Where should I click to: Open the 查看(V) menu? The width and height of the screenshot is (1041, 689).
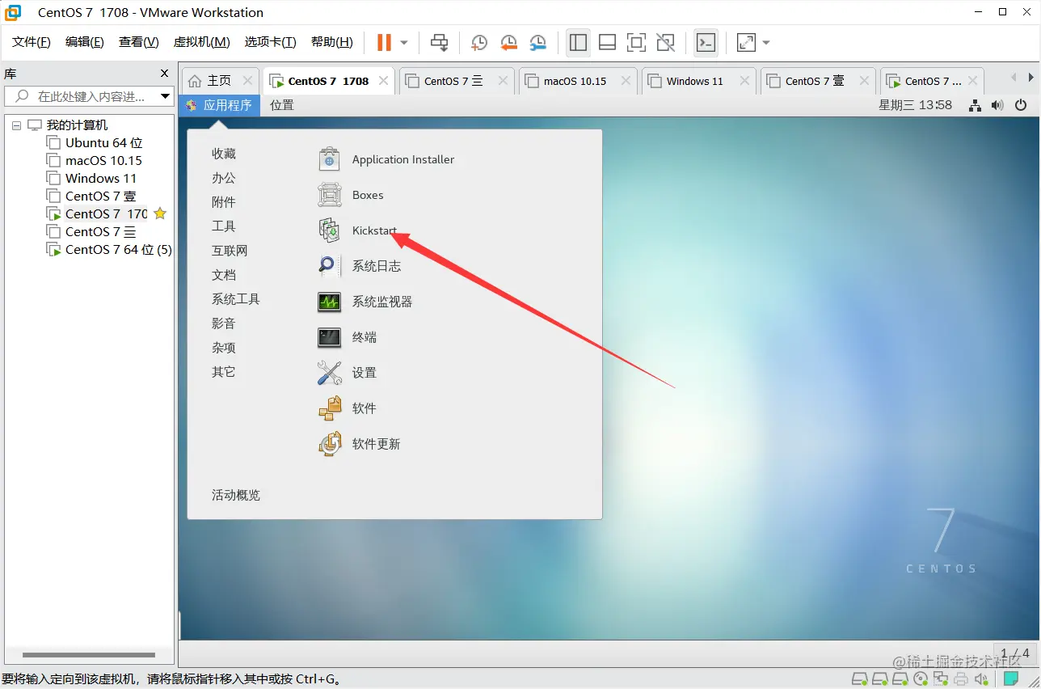point(139,42)
